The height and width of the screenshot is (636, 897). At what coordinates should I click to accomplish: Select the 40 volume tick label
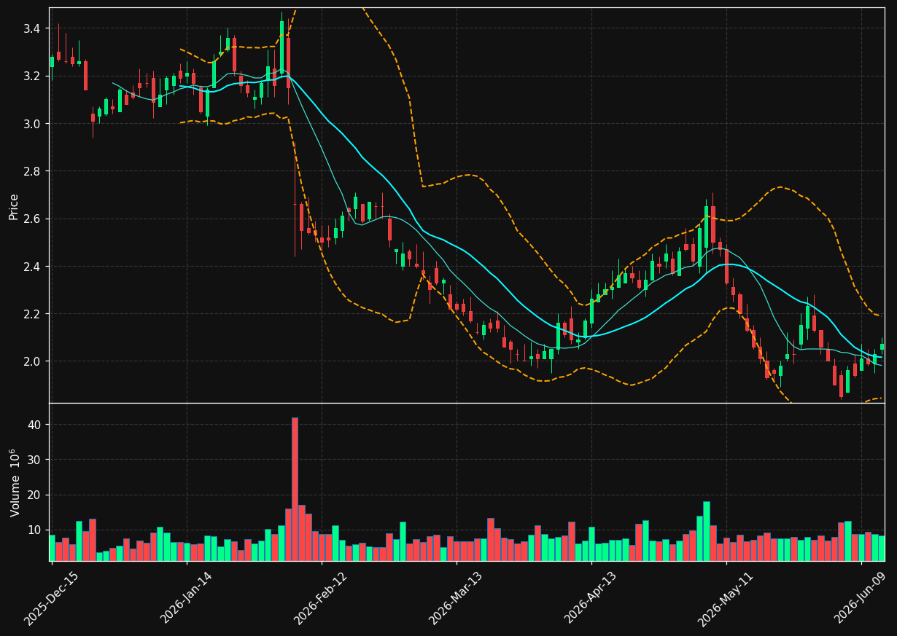[34, 424]
